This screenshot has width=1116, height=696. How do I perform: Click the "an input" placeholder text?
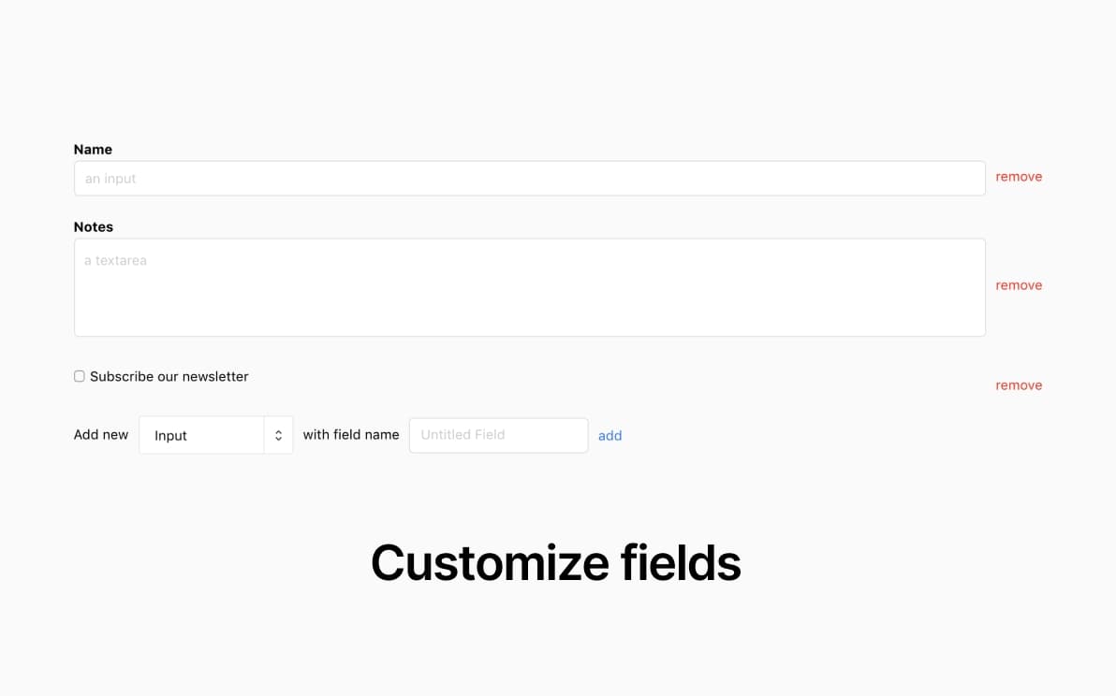[x=110, y=179]
